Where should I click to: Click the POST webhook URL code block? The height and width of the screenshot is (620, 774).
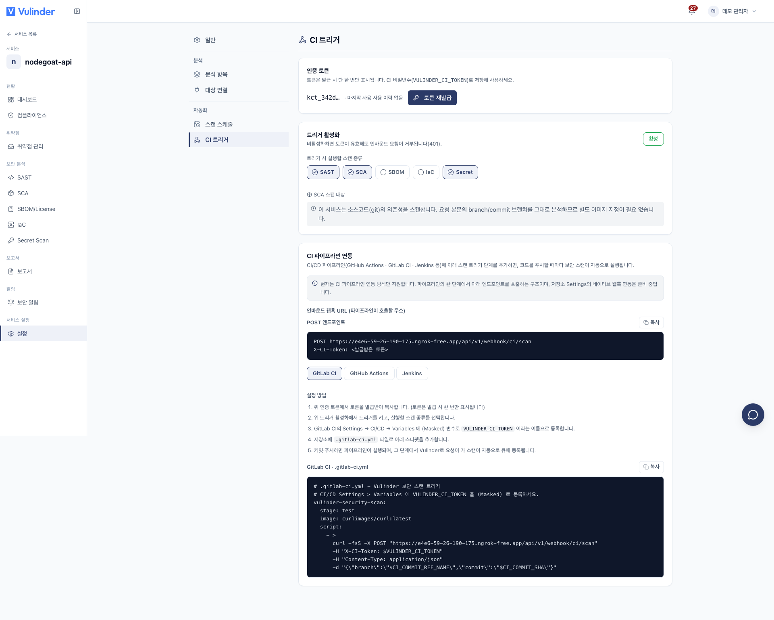(x=485, y=346)
